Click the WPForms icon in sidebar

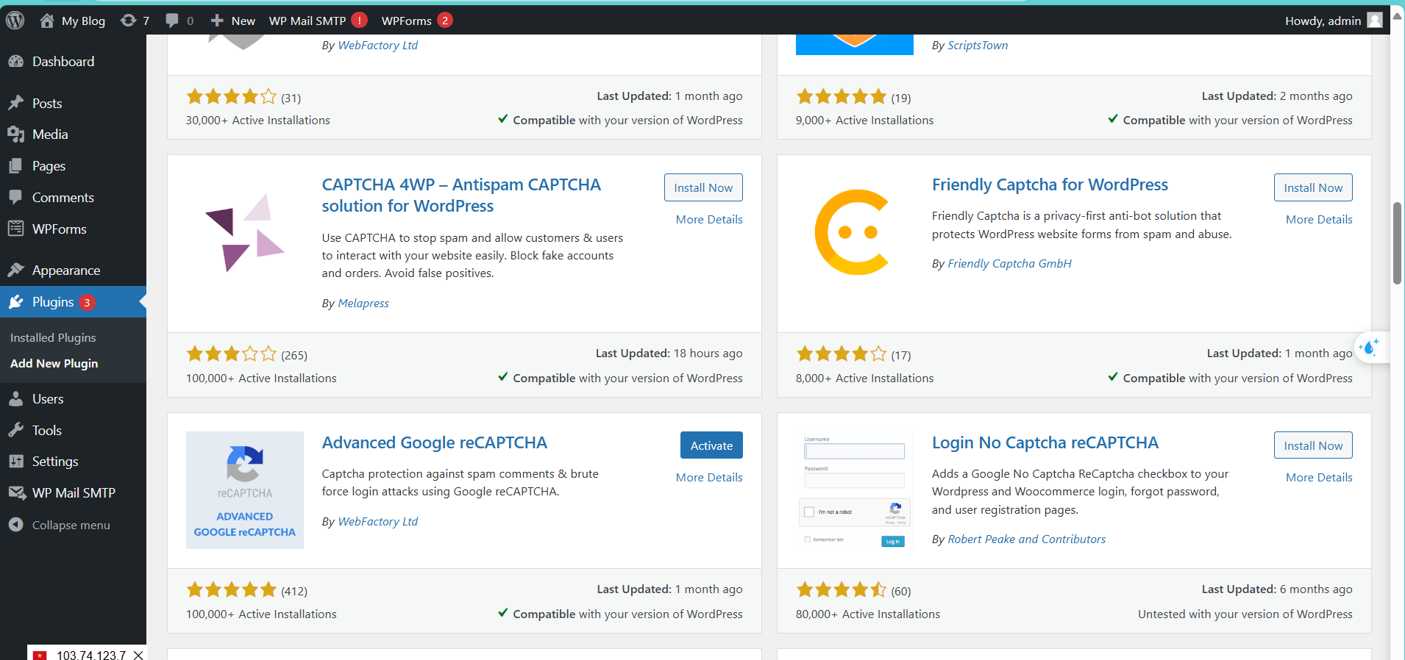click(16, 229)
